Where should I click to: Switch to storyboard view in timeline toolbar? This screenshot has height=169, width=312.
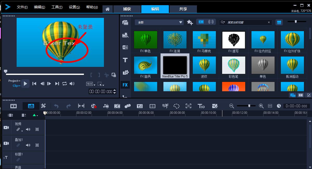14,106
